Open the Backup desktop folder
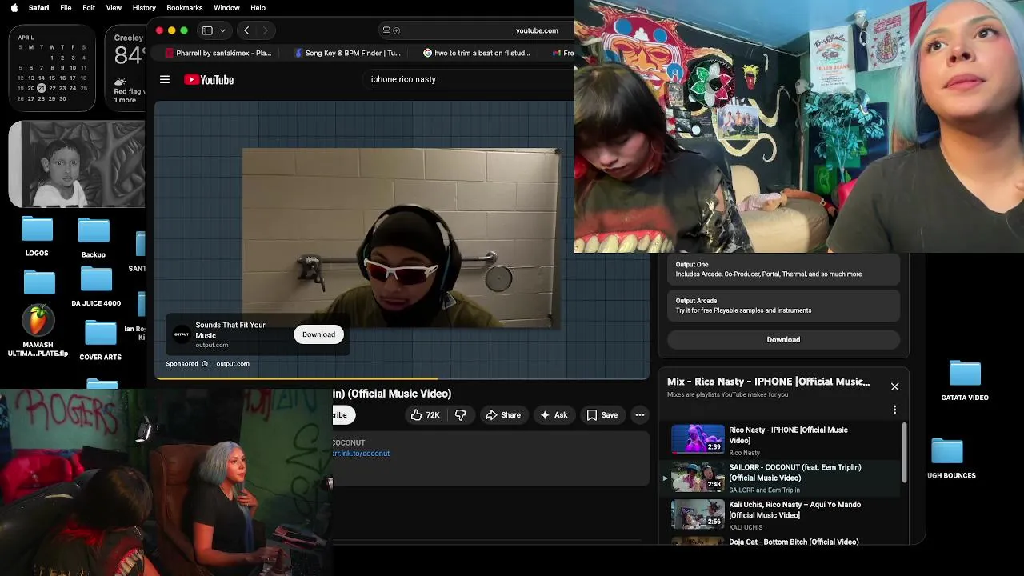The width and height of the screenshot is (1024, 576). click(x=94, y=238)
